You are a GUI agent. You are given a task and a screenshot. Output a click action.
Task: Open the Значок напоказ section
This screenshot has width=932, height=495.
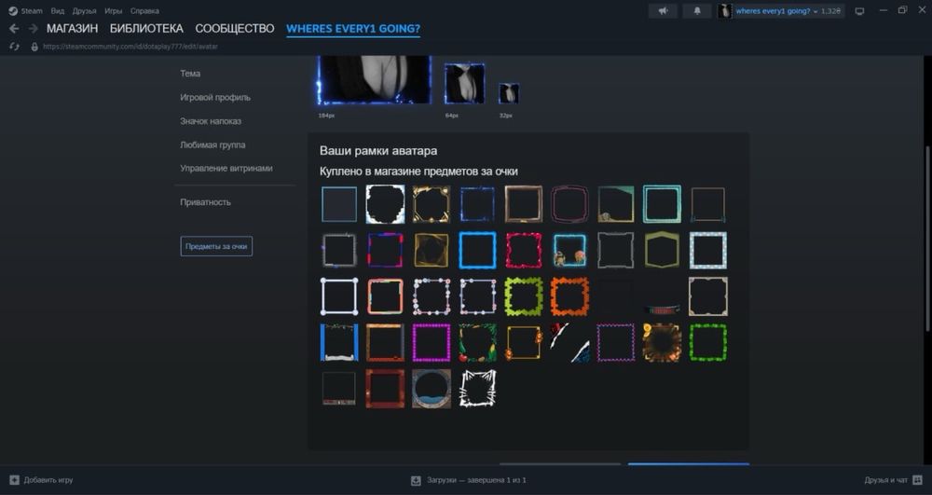pyautogui.click(x=211, y=121)
